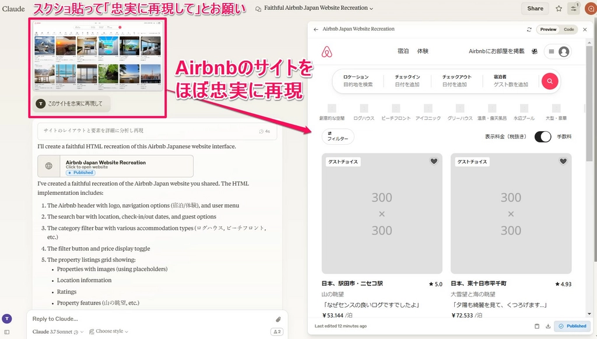Screen dimensions: 597x339
Task: Click the チェックイン date field
Action: tap(408, 81)
